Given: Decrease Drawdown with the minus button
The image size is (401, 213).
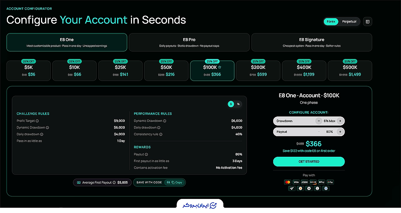Looking at the screenshot, I should (x=319, y=121).
